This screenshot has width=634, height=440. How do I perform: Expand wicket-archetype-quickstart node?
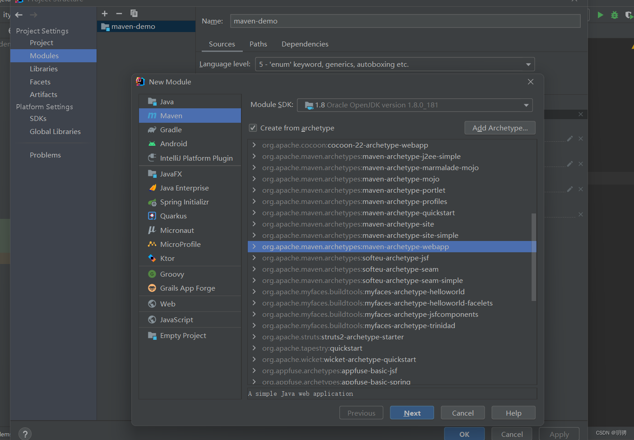254,359
